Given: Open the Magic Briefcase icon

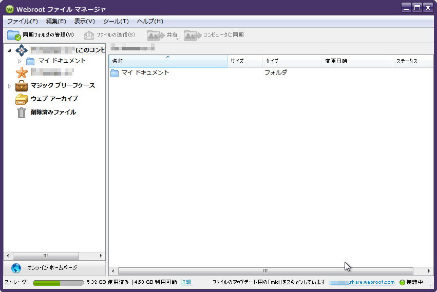Looking at the screenshot, I should [x=22, y=86].
